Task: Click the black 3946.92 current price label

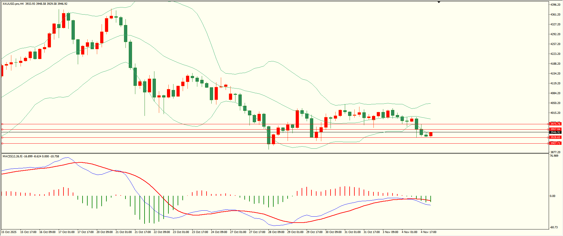Action: [x=555, y=132]
